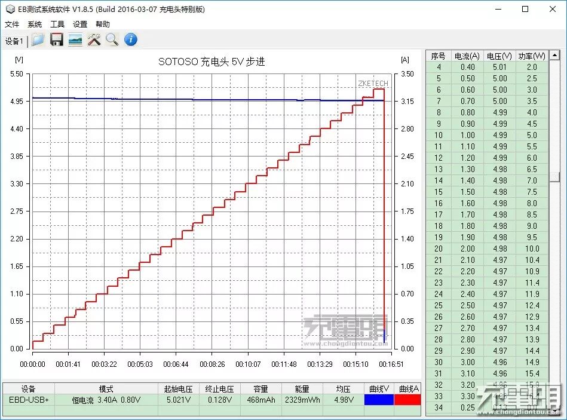567x420 pixels.
Task: Click the blue 曲线V color swatch
Action: (x=379, y=400)
